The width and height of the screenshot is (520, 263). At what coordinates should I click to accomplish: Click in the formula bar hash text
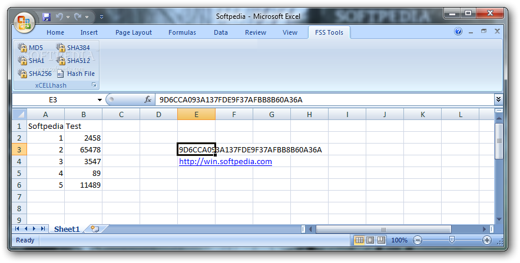tap(231, 99)
